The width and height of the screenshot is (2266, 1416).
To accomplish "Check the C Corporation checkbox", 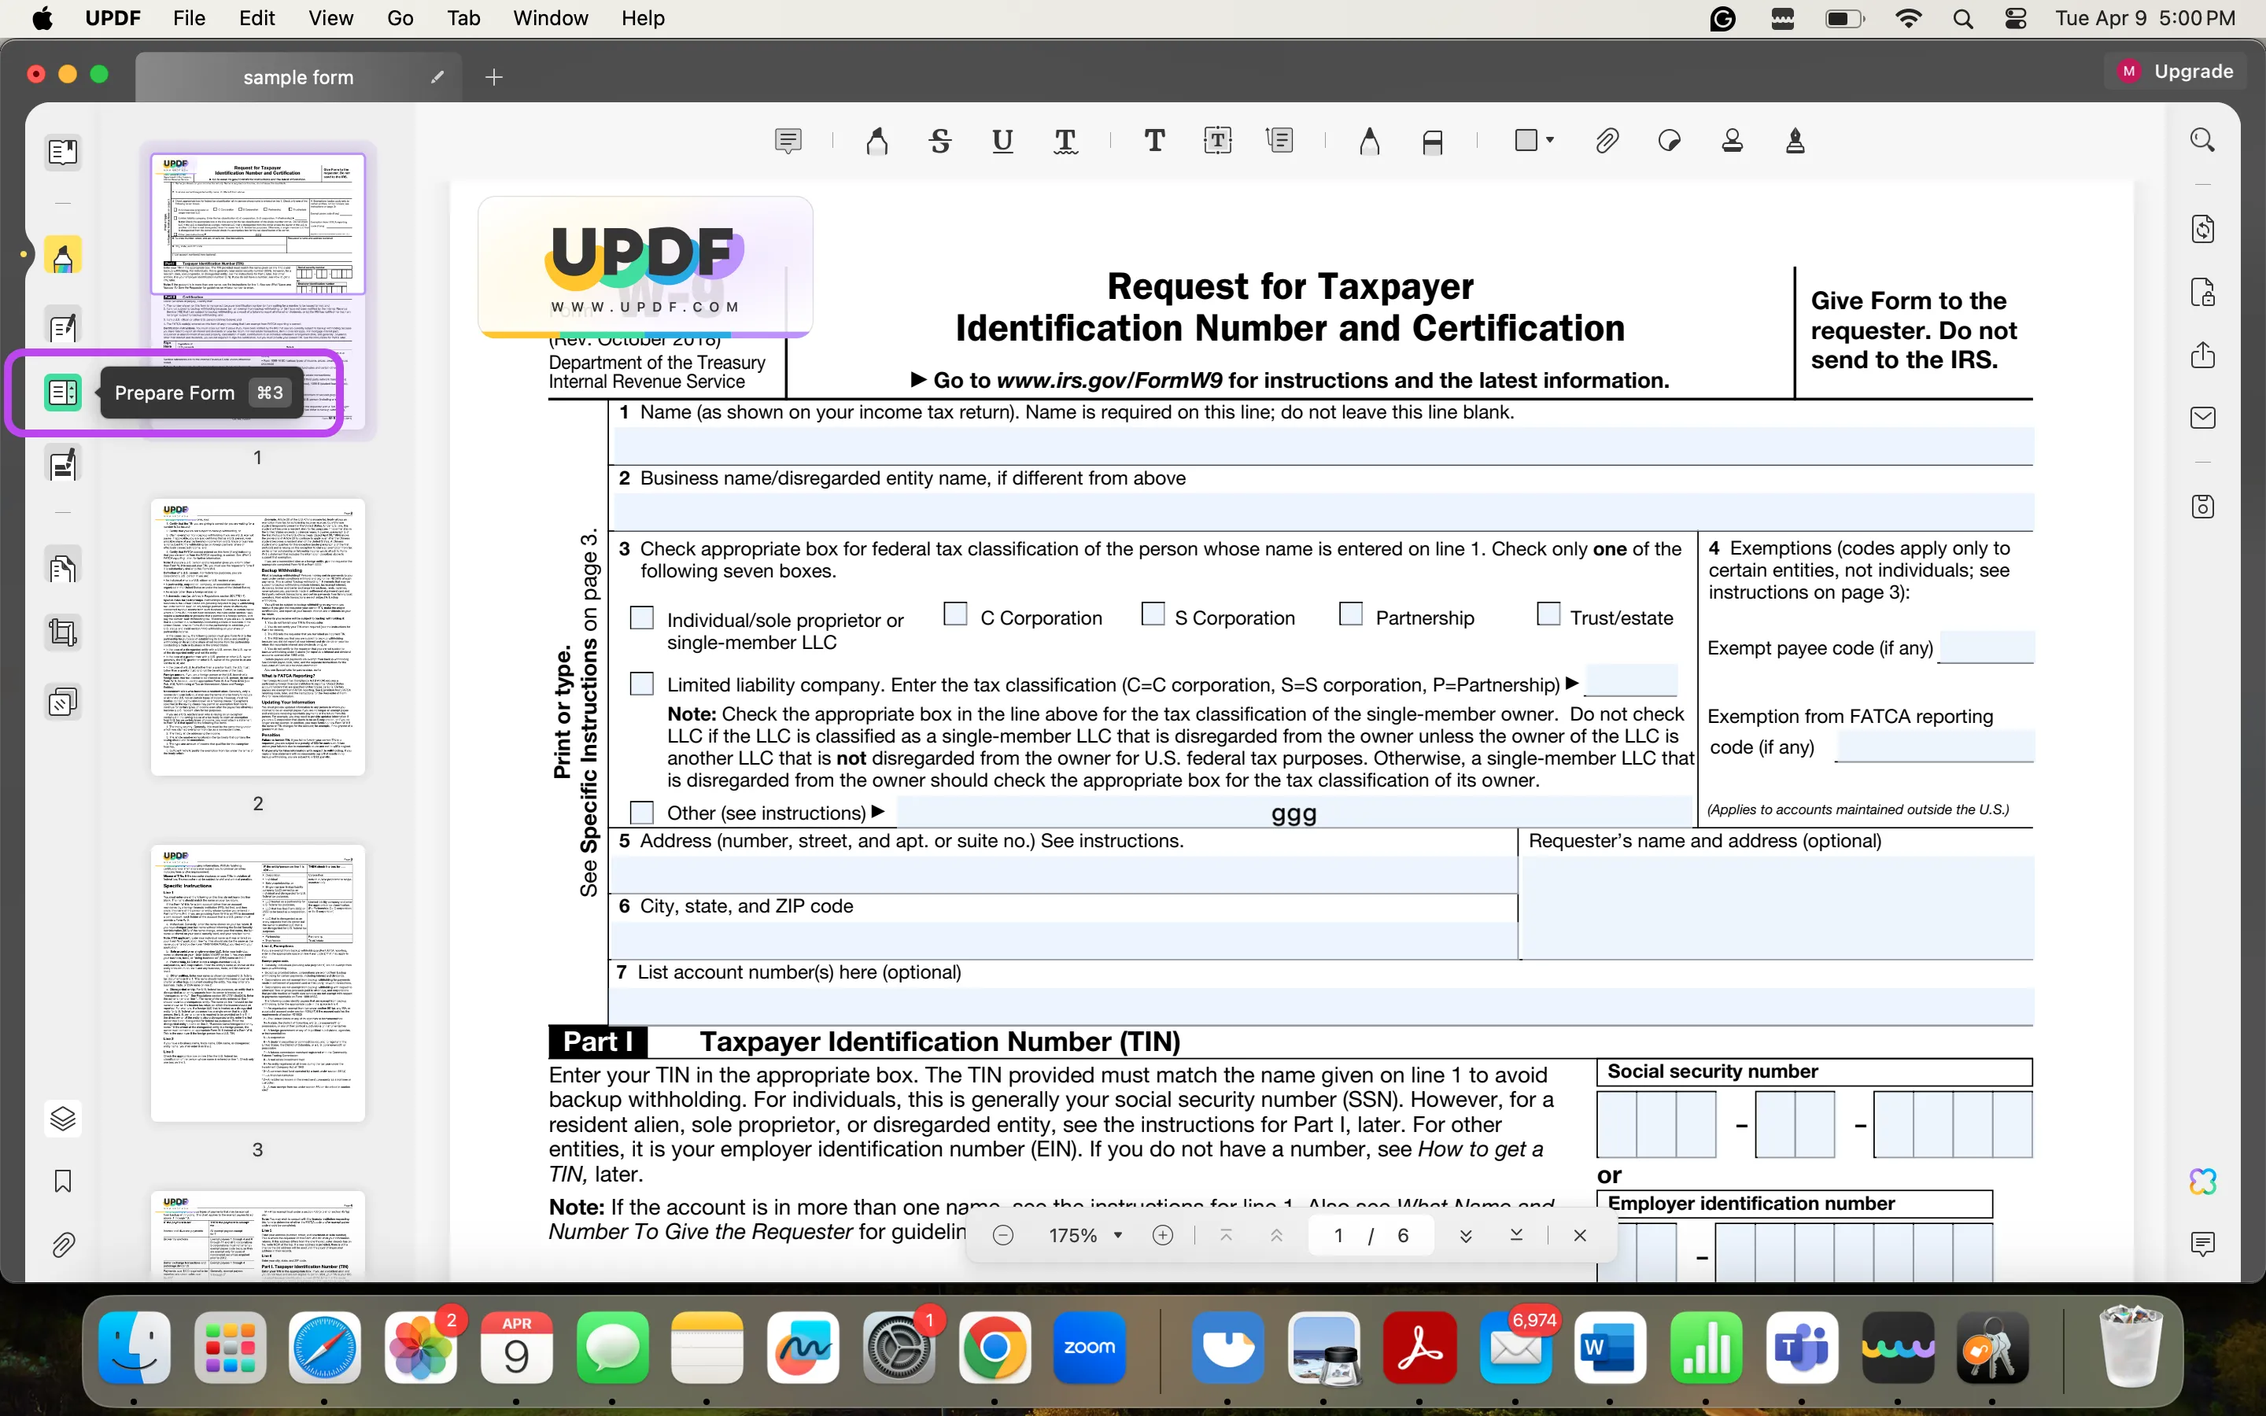I will tap(954, 613).
